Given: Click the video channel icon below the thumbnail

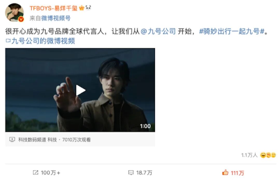Looking at the screenshot, I should point(12,139).
